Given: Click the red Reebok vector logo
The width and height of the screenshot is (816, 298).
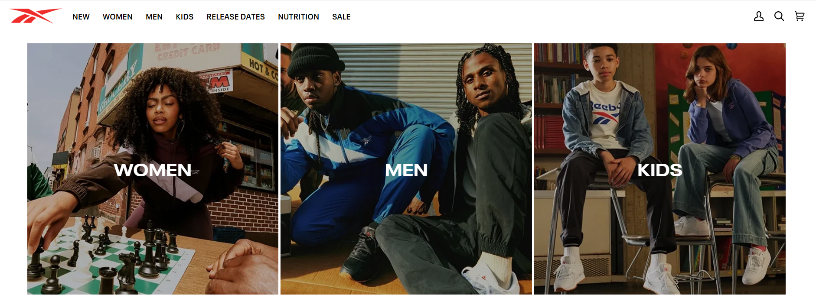Looking at the screenshot, I should (x=35, y=16).
